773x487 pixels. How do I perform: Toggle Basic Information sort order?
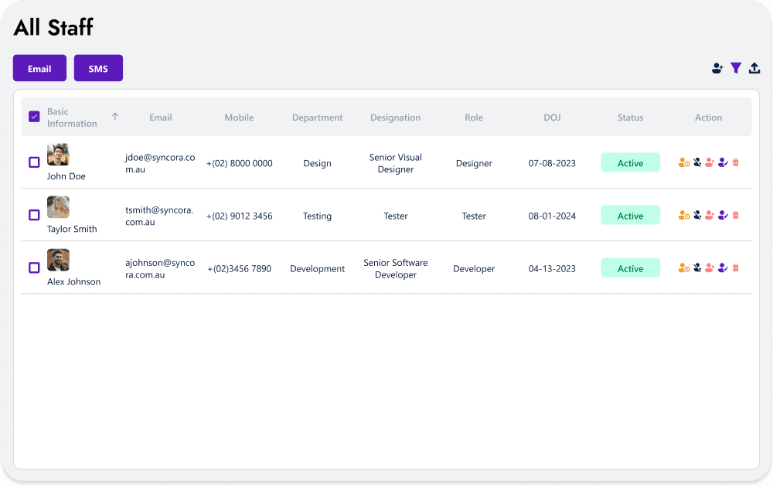pyautogui.click(x=114, y=116)
